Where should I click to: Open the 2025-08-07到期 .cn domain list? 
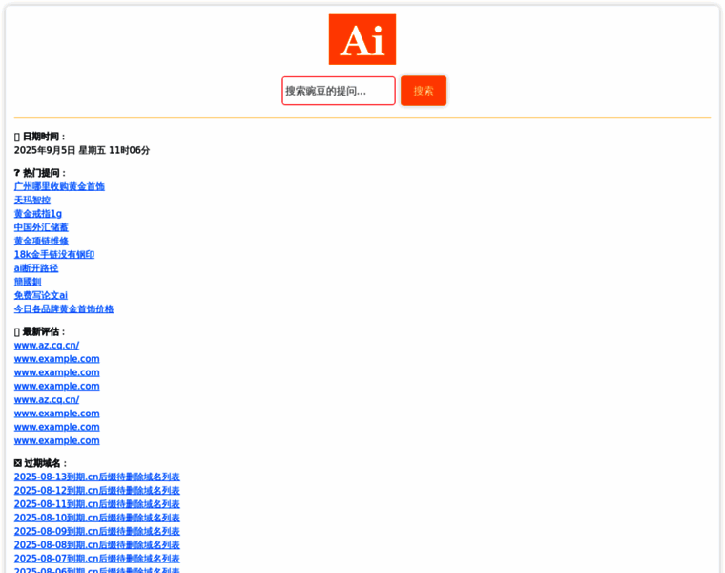(x=96, y=558)
